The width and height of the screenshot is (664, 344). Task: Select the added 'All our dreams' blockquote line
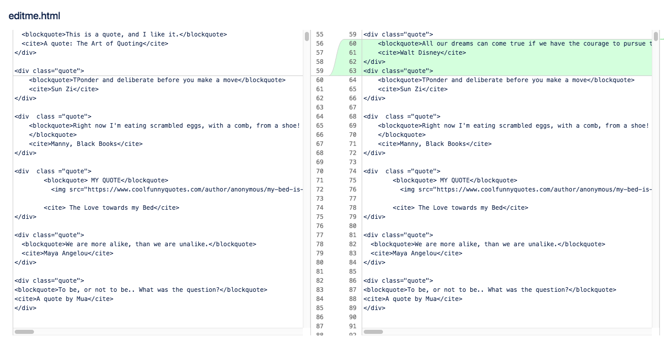pos(515,44)
